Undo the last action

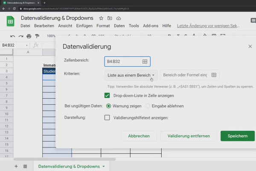(12, 36)
